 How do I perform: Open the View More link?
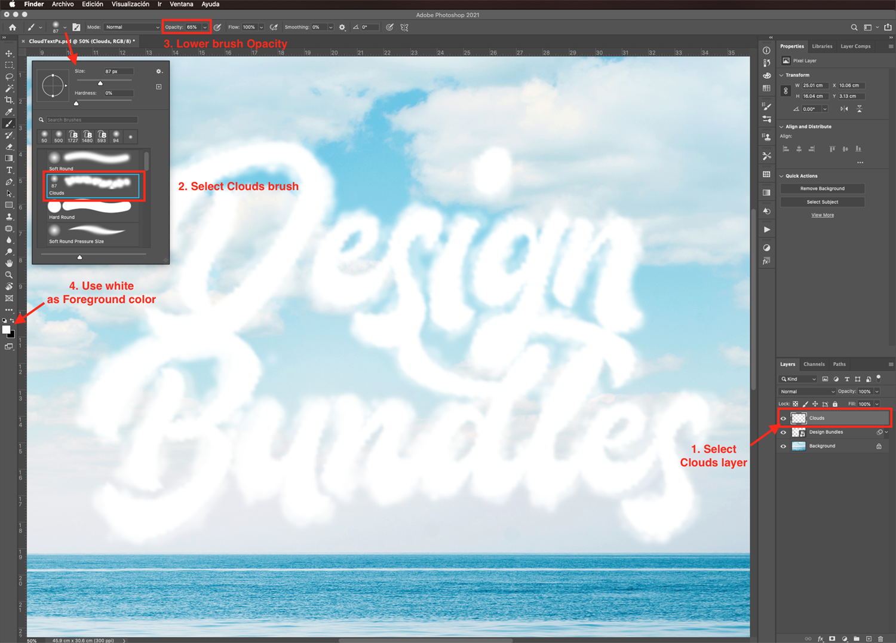(823, 215)
